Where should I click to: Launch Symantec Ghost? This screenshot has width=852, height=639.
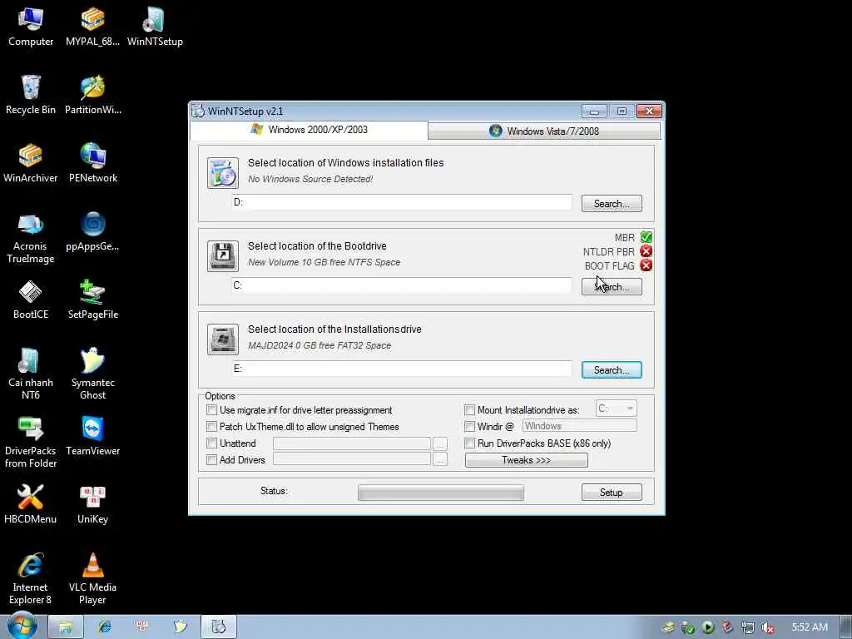tap(92, 374)
